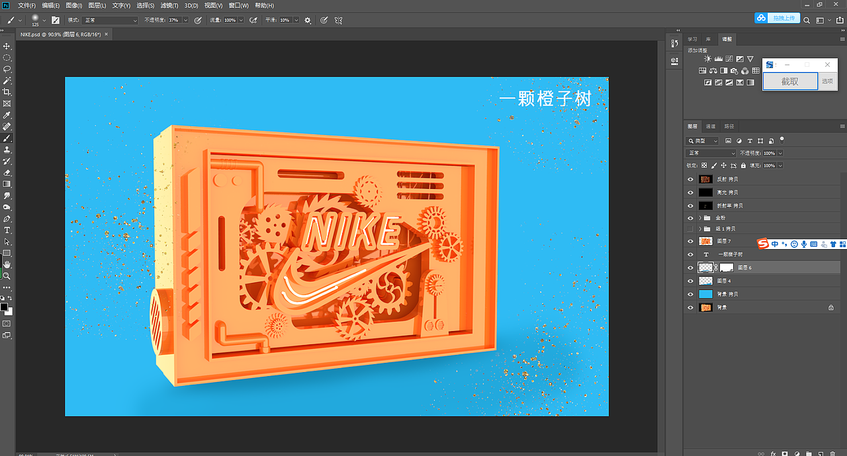
Task: Select the Eyedropper tool
Action: click(x=7, y=115)
